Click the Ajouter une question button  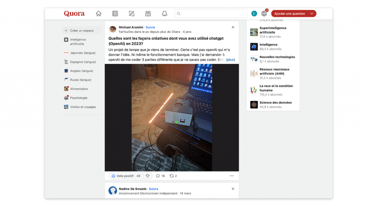click(x=290, y=14)
